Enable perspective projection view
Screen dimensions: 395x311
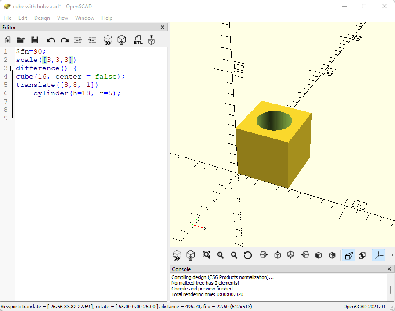pos(348,255)
